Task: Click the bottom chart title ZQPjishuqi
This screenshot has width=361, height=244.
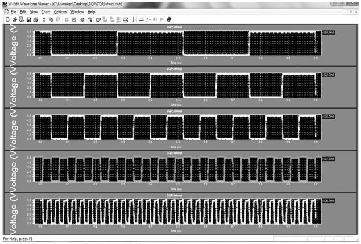Action: (x=175, y=195)
